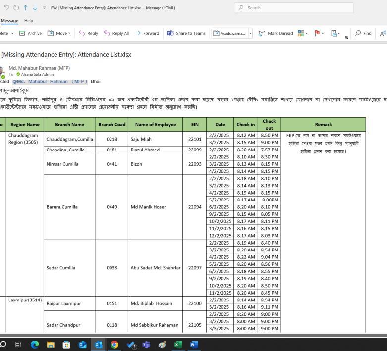Image resolution: width=387 pixels, height=351 pixels.
Task: Click into the Search box
Action: tap(294, 8)
